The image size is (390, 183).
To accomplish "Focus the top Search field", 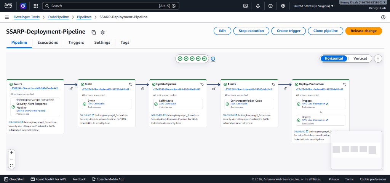I will pos(111,6).
